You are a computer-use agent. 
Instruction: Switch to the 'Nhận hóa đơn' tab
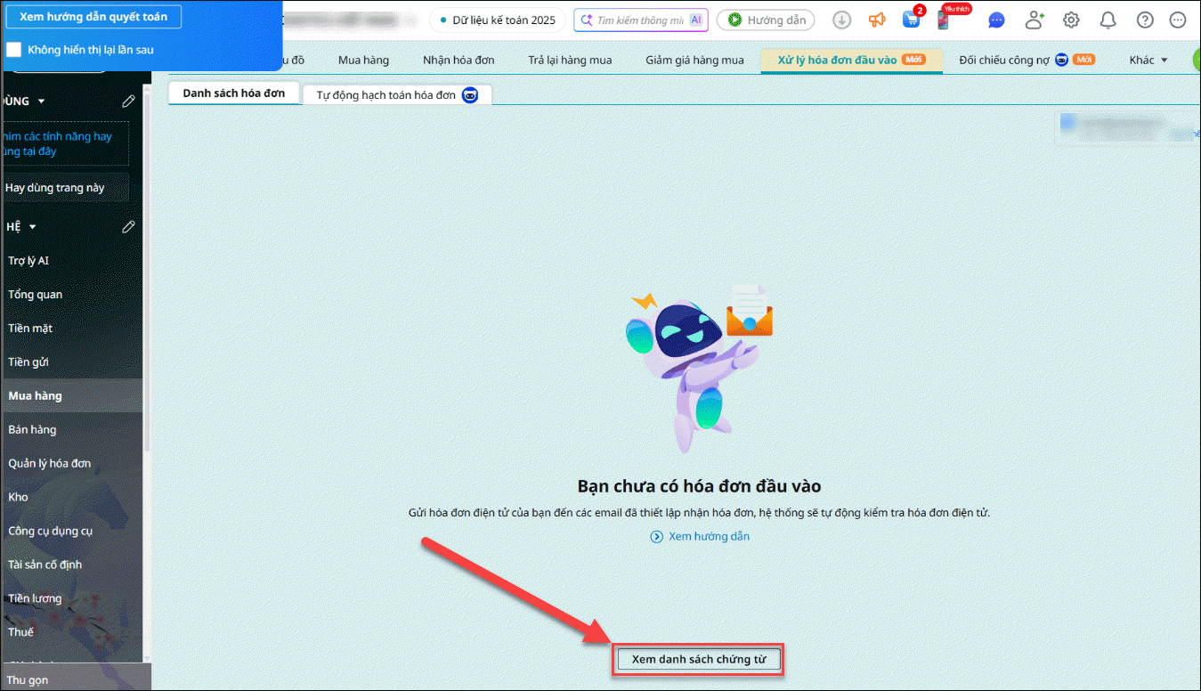click(x=458, y=60)
